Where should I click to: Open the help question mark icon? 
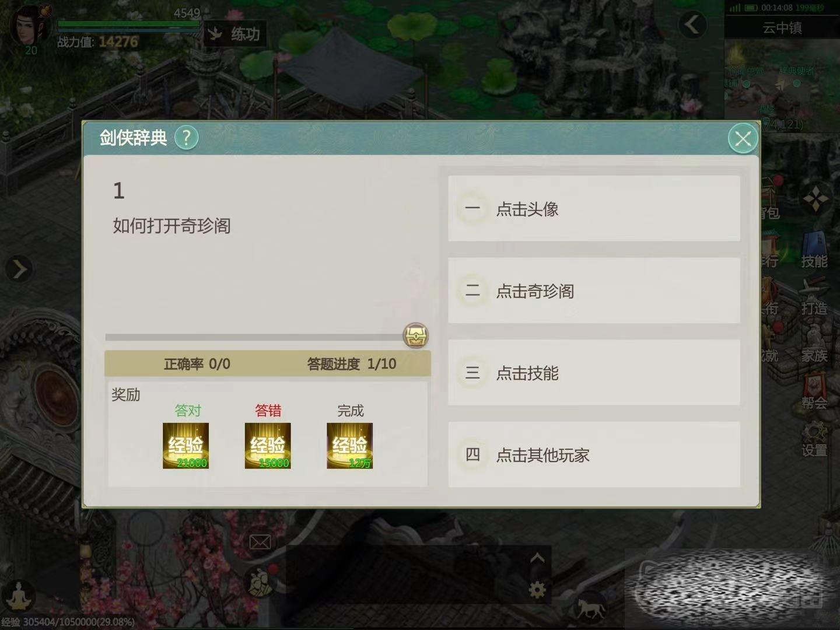[187, 138]
